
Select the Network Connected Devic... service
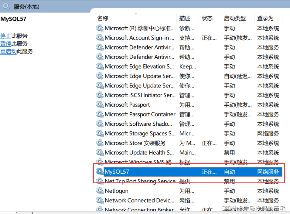click(x=139, y=201)
